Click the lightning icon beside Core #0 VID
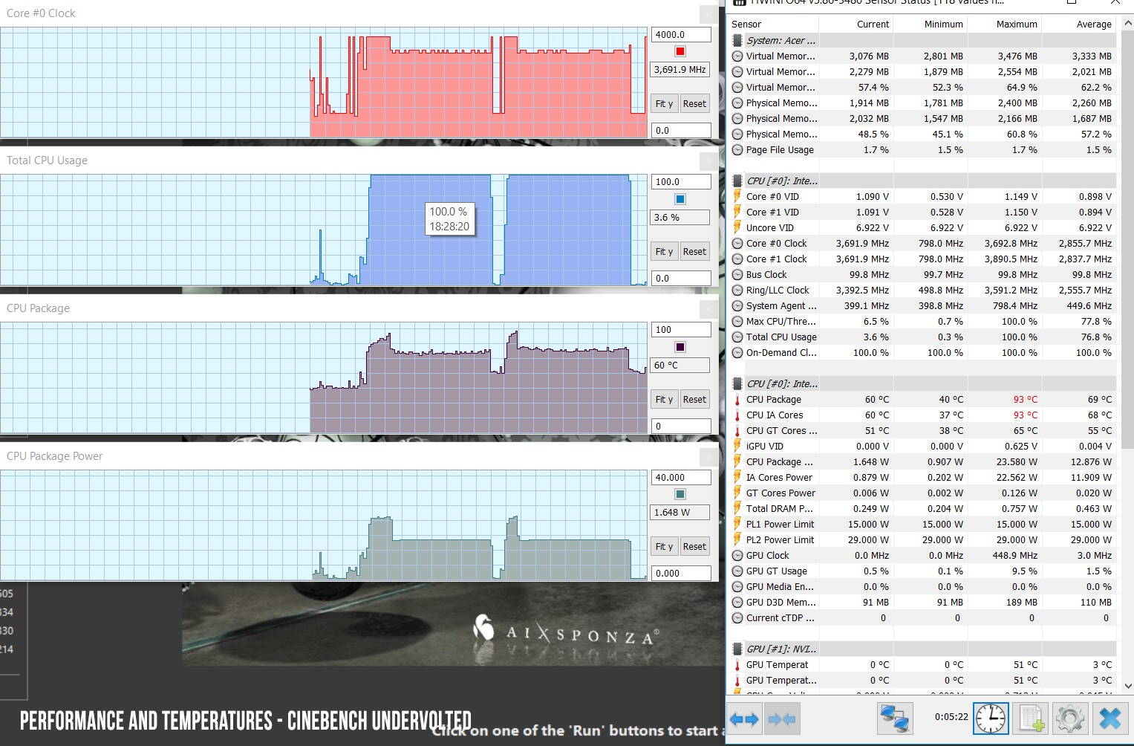1134x746 pixels. click(737, 196)
